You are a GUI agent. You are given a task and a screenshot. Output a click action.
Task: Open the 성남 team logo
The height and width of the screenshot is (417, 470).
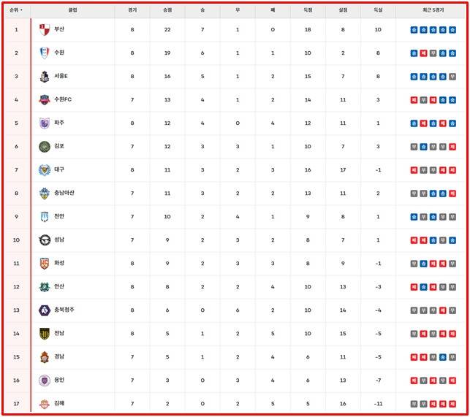(44, 240)
